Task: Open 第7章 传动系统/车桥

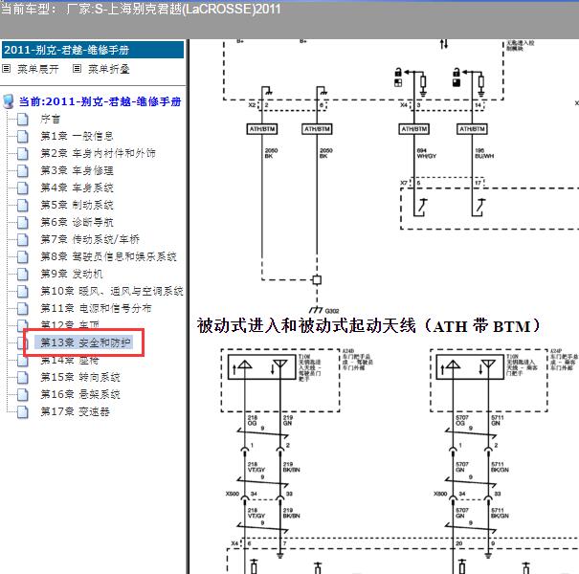Action: tap(90, 239)
